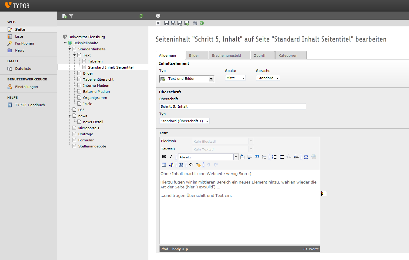Screen dimensions: 409x260
Task: Insert a special character with Omega icon
Action: click(306, 157)
